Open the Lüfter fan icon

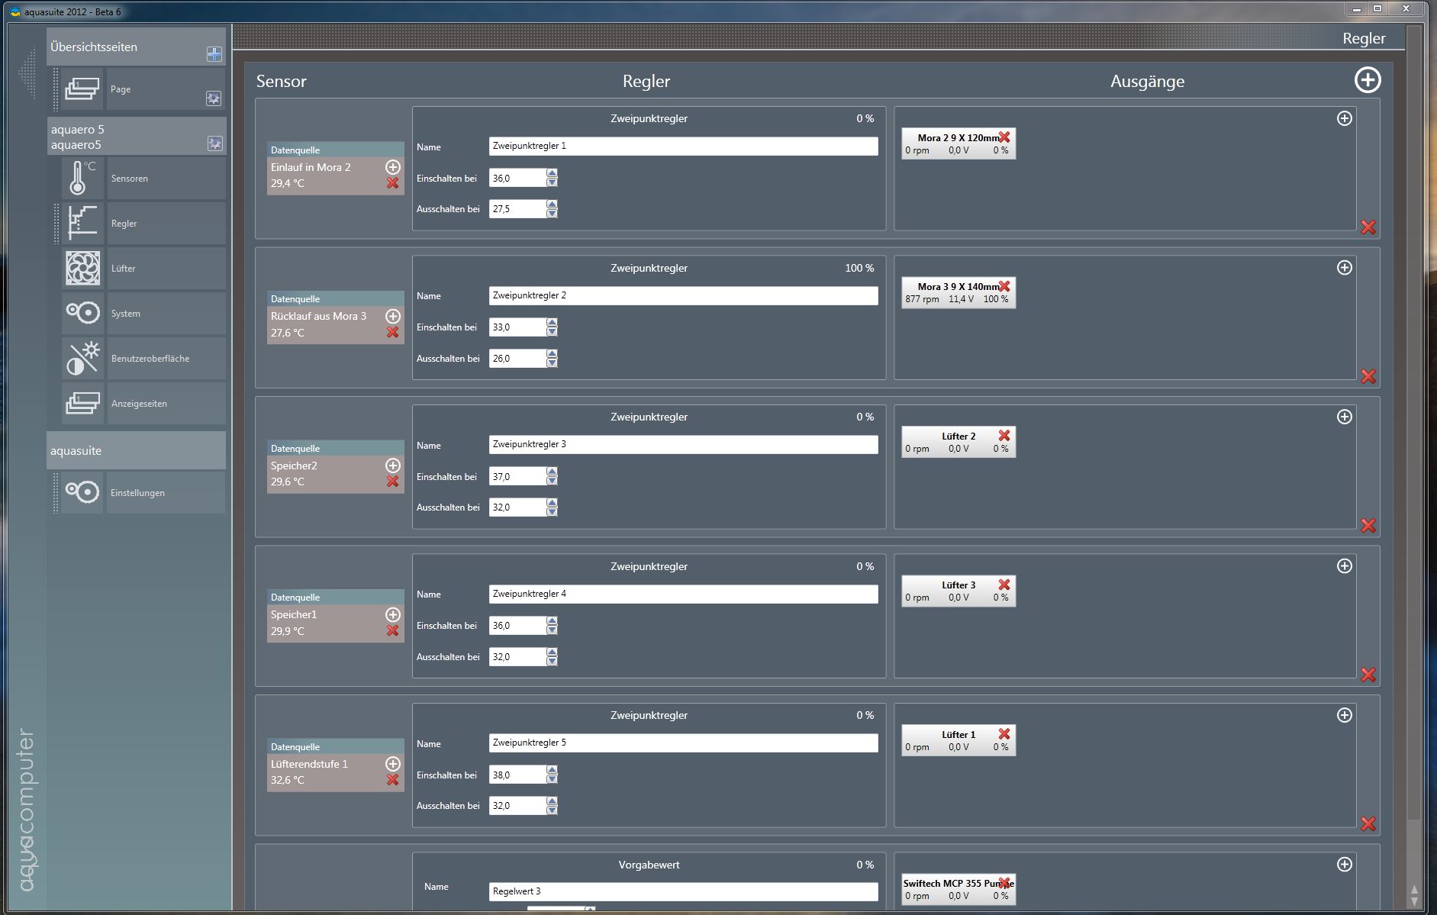[82, 268]
